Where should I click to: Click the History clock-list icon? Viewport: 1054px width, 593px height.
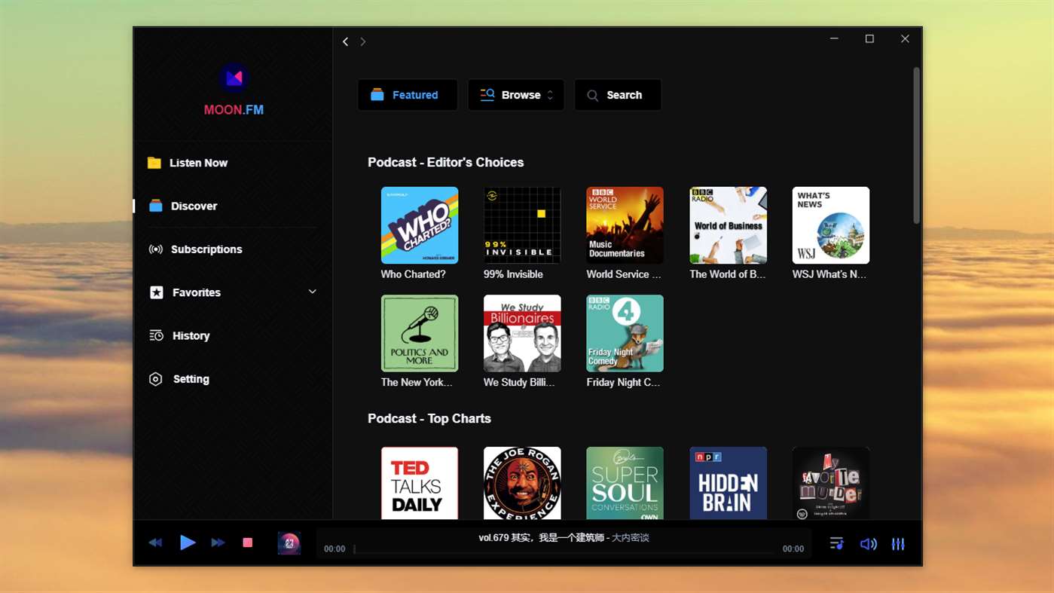click(156, 336)
